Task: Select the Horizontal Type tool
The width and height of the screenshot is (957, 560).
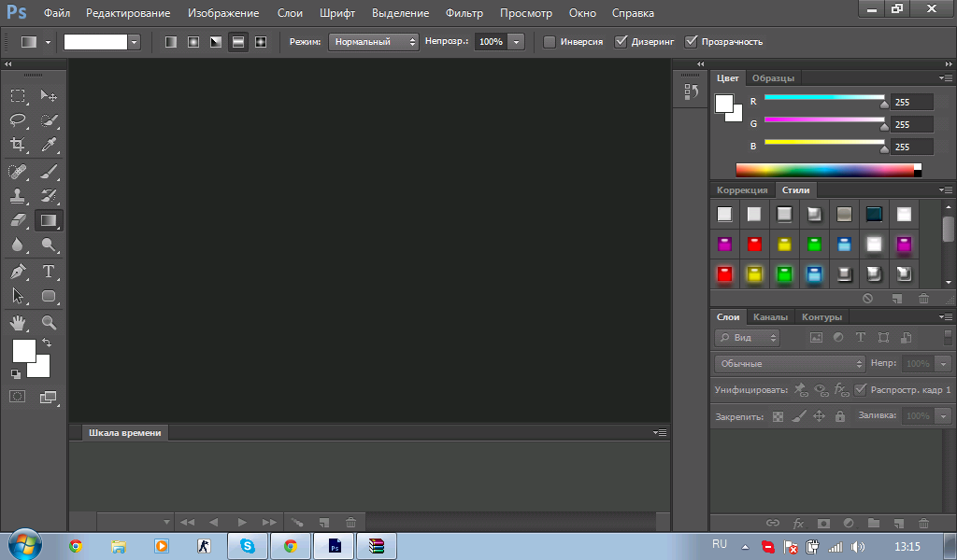Action: [49, 272]
